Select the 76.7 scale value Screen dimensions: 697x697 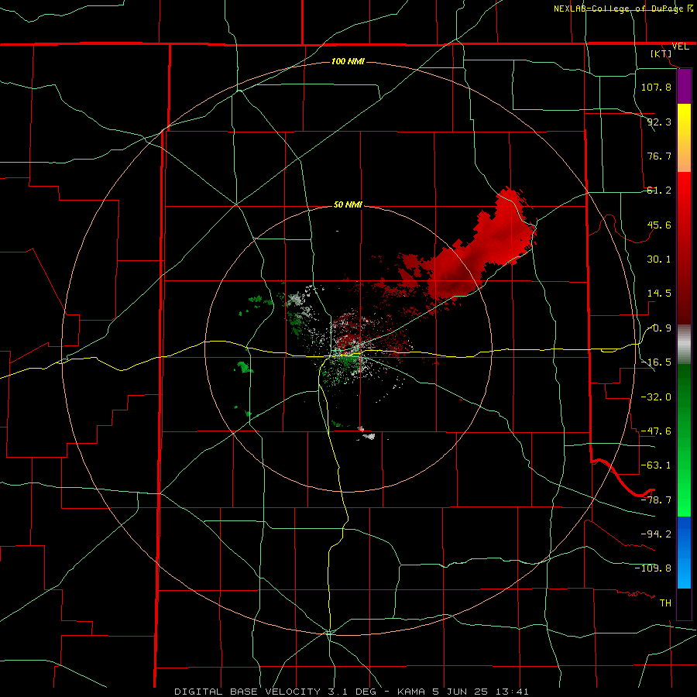(x=659, y=156)
